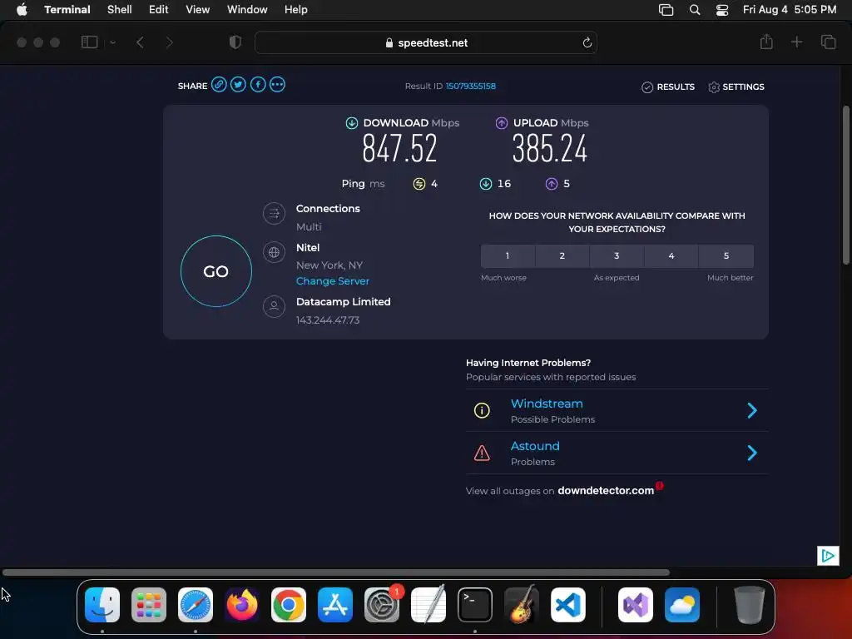Open System Settings from the Dock
The width and height of the screenshot is (852, 639).
pos(382,605)
